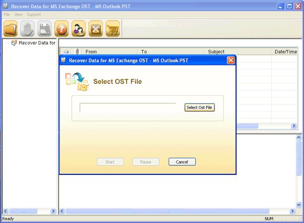Click the disabled Pause button
This screenshot has width=304, height=223.
(x=146, y=162)
